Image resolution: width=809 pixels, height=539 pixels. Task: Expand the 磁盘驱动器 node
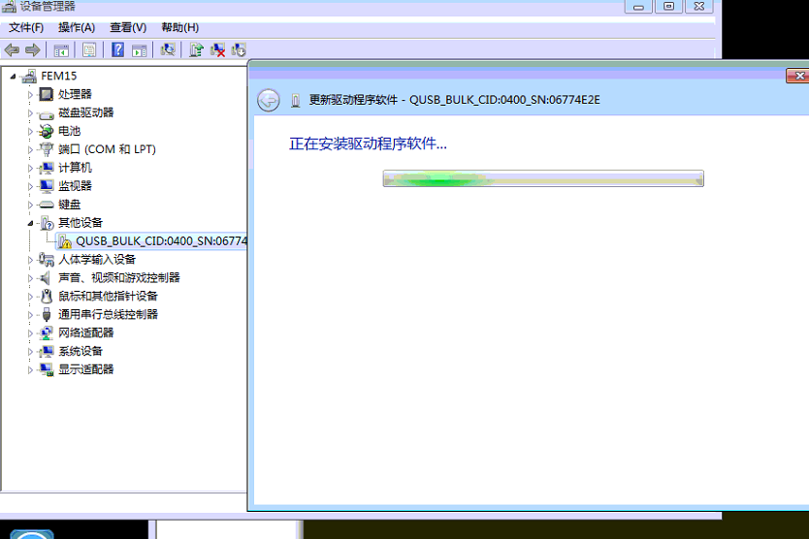click(30, 113)
